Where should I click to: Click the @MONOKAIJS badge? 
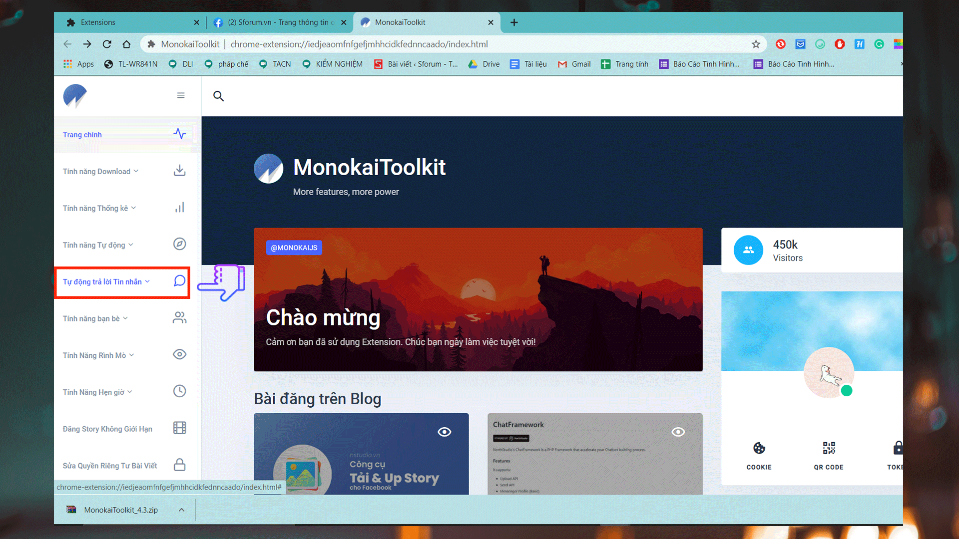pyautogui.click(x=294, y=248)
